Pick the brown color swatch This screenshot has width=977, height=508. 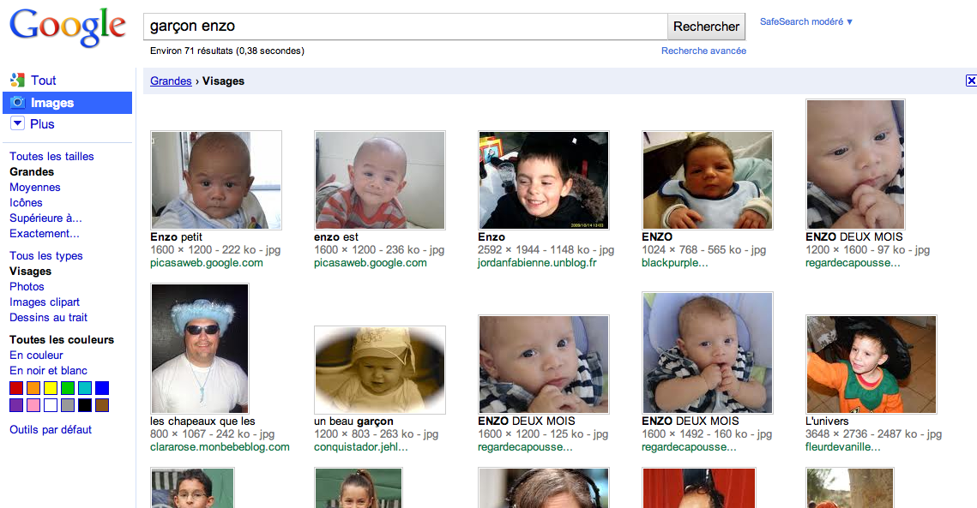(x=102, y=405)
